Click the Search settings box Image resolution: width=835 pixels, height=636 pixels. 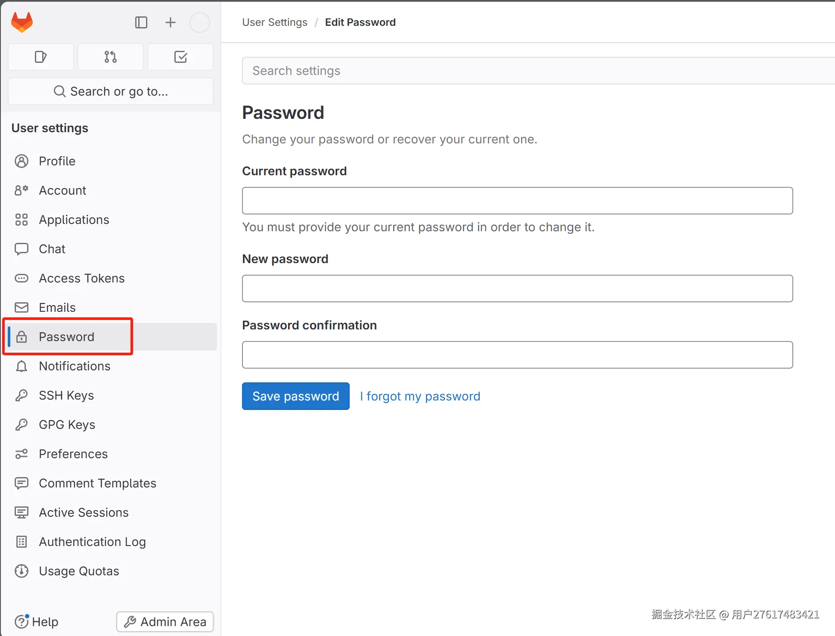[x=538, y=71]
